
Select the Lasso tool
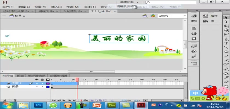pos(226,34)
